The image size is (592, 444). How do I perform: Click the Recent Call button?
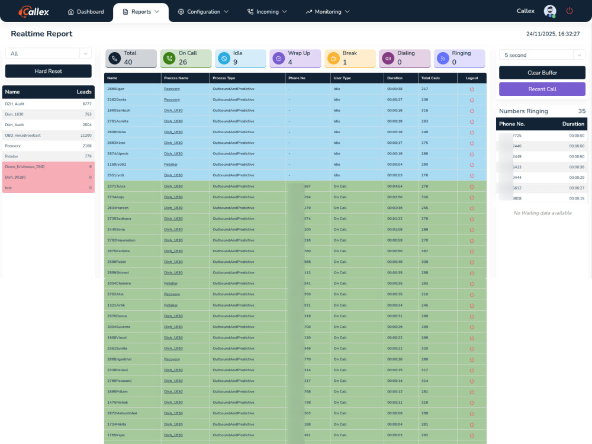(x=542, y=89)
